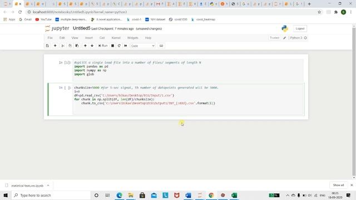Open the NIH dataset bookmark
Image resolution: width=356 pixels, height=200 pixels.
(x=155, y=19)
